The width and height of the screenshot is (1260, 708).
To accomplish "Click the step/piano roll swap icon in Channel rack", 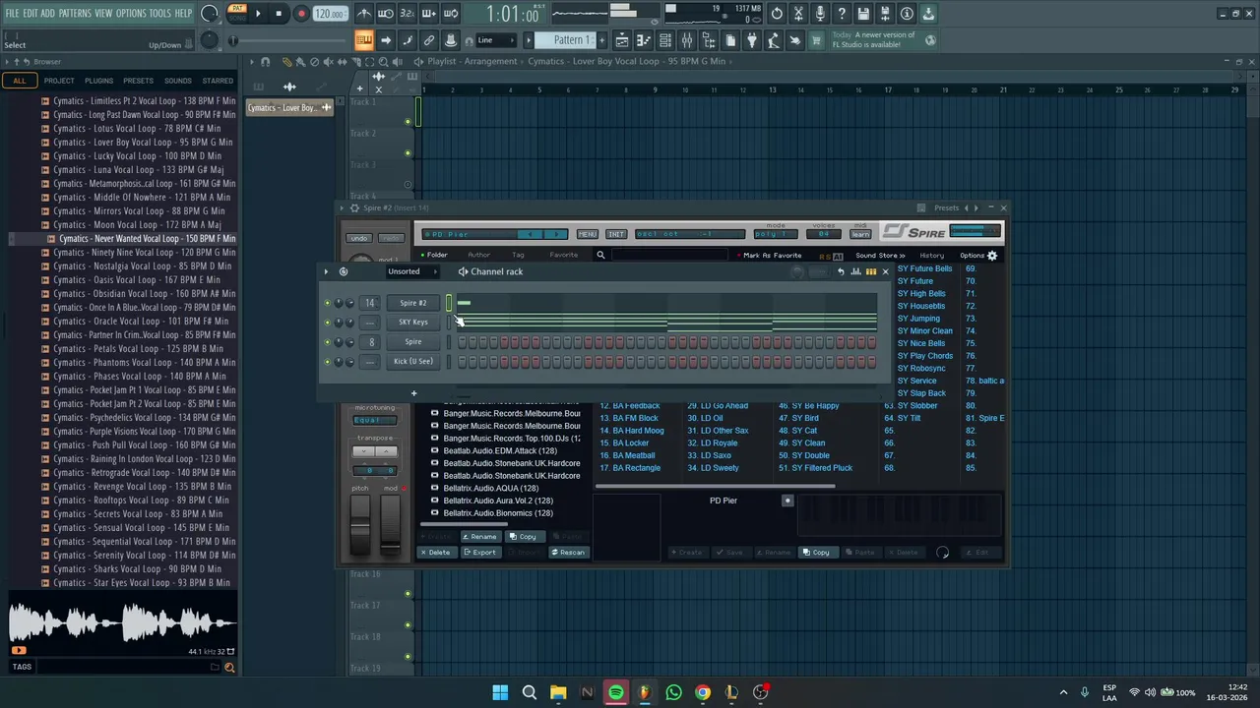I will (x=871, y=271).
